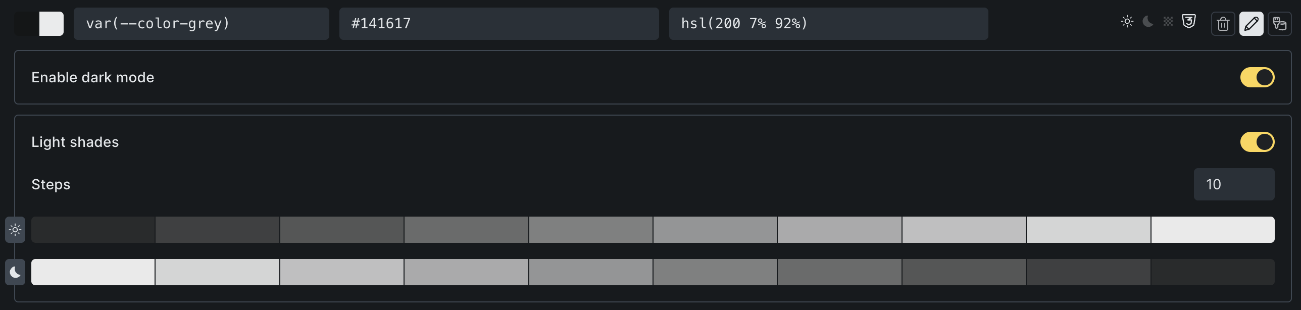This screenshot has height=310, width=1301.
Task: Click the highlighted pencil edit button
Action: click(x=1252, y=24)
